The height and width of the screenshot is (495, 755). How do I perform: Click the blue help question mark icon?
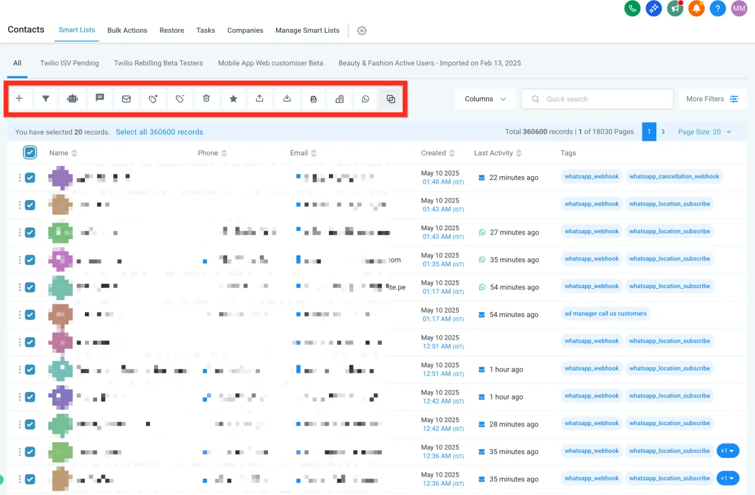point(718,8)
